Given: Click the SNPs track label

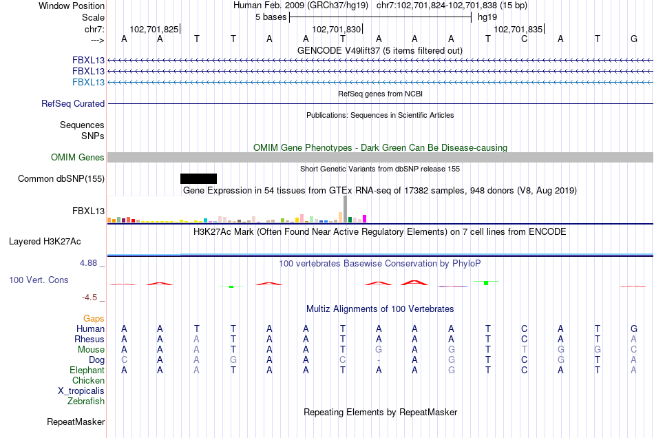Looking at the screenshot, I should tap(93, 136).
